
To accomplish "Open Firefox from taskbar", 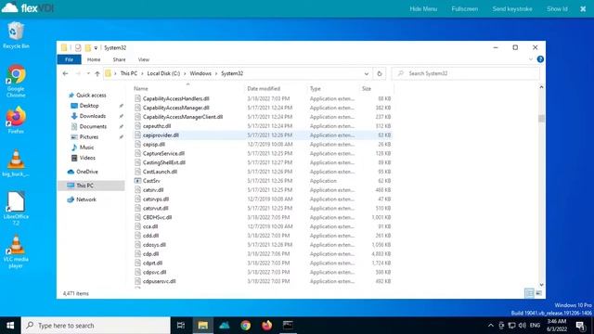I will (266, 326).
